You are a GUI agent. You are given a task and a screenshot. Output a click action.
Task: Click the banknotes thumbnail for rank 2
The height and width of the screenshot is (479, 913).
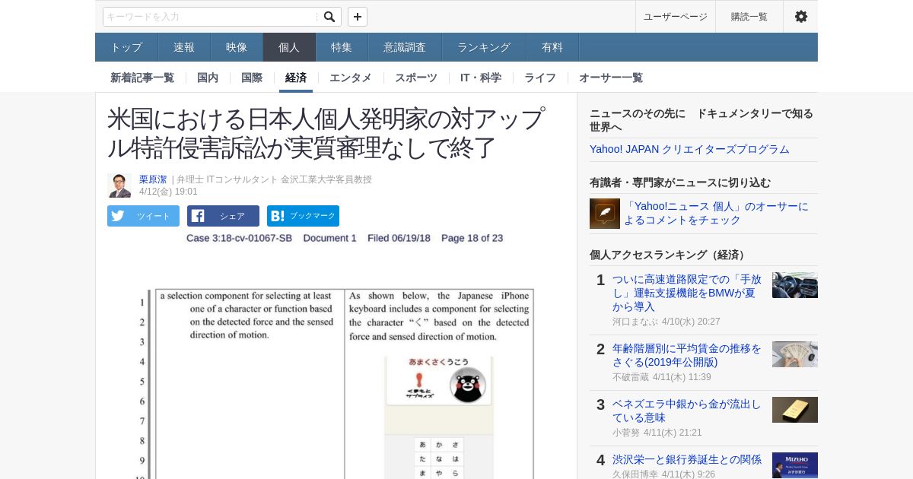click(x=795, y=354)
